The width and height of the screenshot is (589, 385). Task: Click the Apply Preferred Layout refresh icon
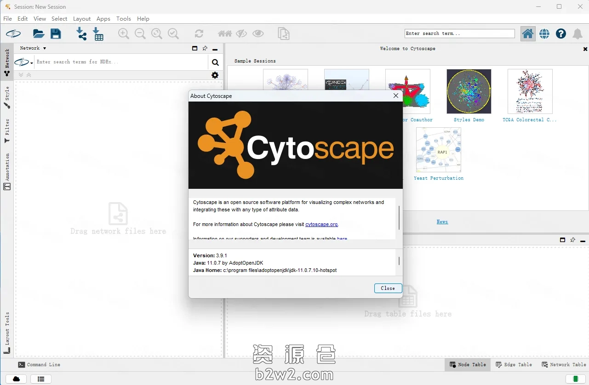coord(199,34)
